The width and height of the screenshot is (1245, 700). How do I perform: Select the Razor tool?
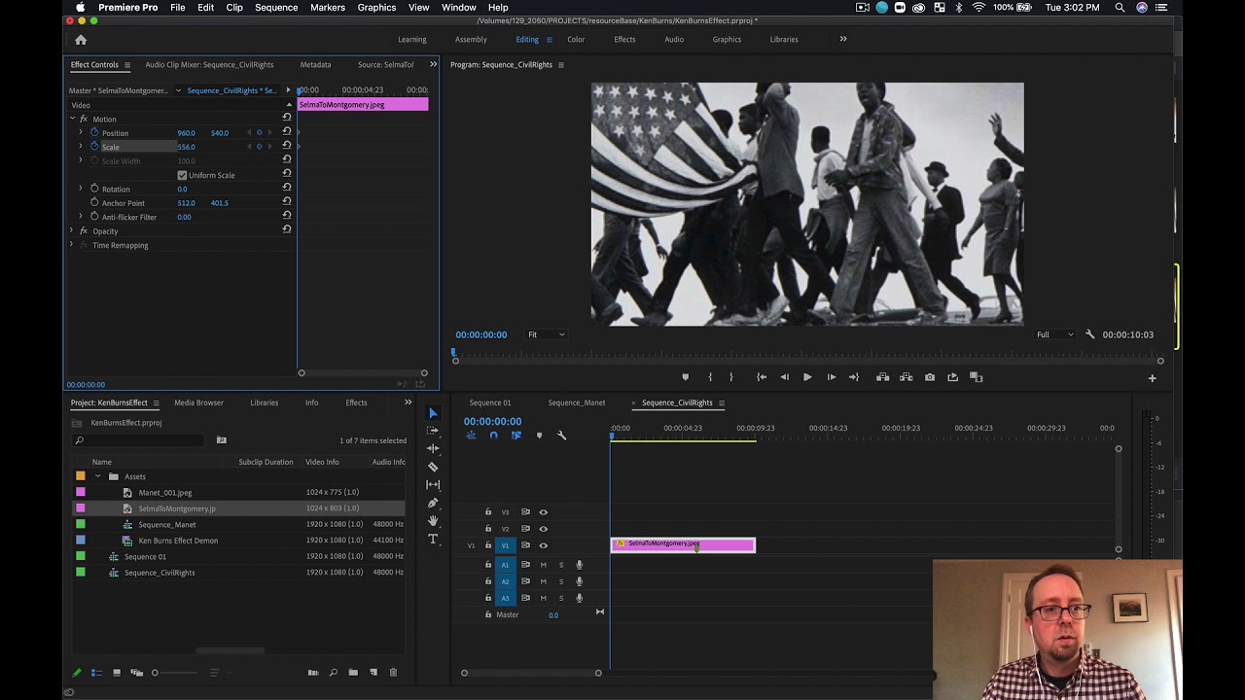(x=433, y=467)
